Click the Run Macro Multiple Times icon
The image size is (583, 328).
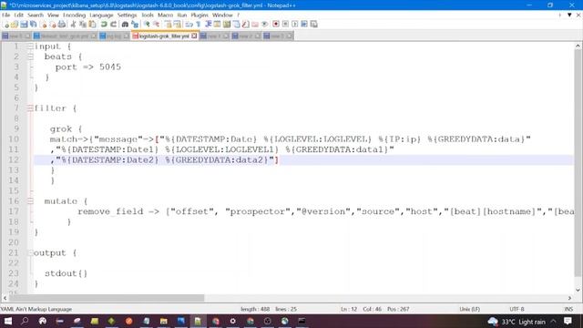(304, 25)
